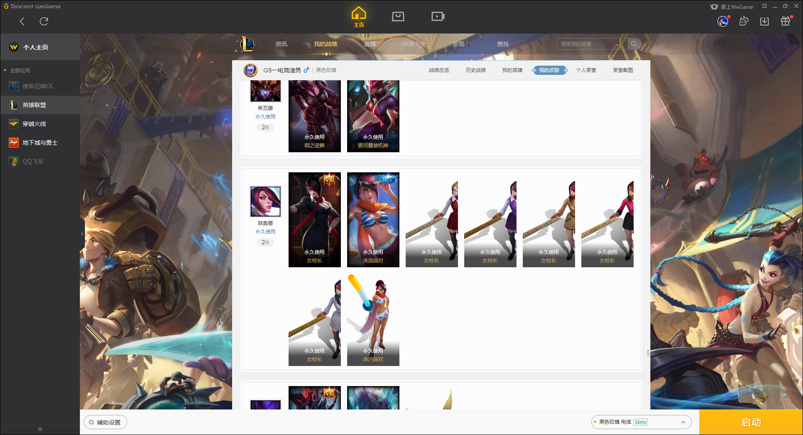Click the 搜索我的英雄 search field
Viewport: 803px width, 435px height.
592,44
